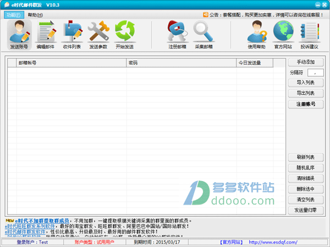Open the 编辑邮件 edit mail tool
Screen dimensions: 330x247
(x=46, y=35)
